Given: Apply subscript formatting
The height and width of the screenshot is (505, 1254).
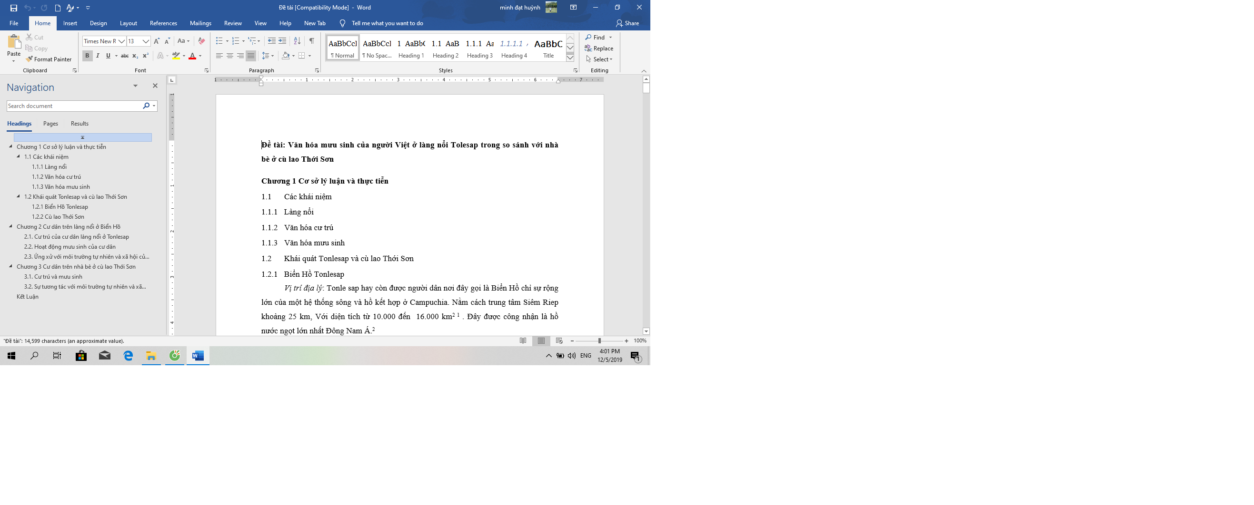Looking at the screenshot, I should pyautogui.click(x=135, y=56).
